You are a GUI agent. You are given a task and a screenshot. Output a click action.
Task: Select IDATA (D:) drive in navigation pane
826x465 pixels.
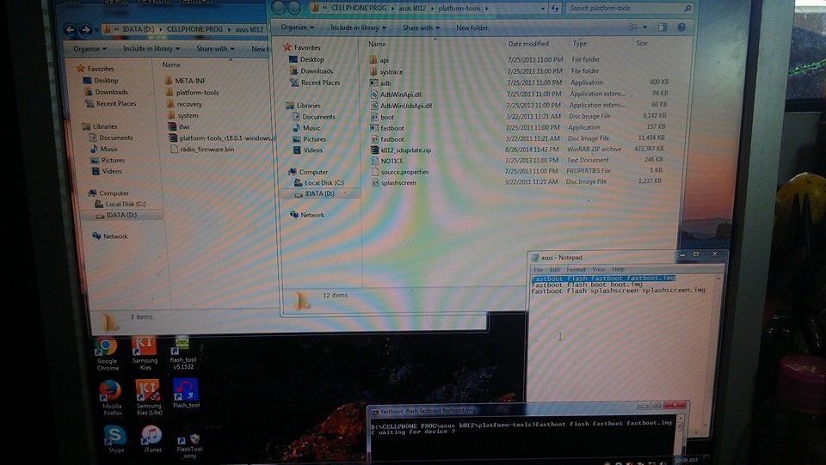coord(319,193)
